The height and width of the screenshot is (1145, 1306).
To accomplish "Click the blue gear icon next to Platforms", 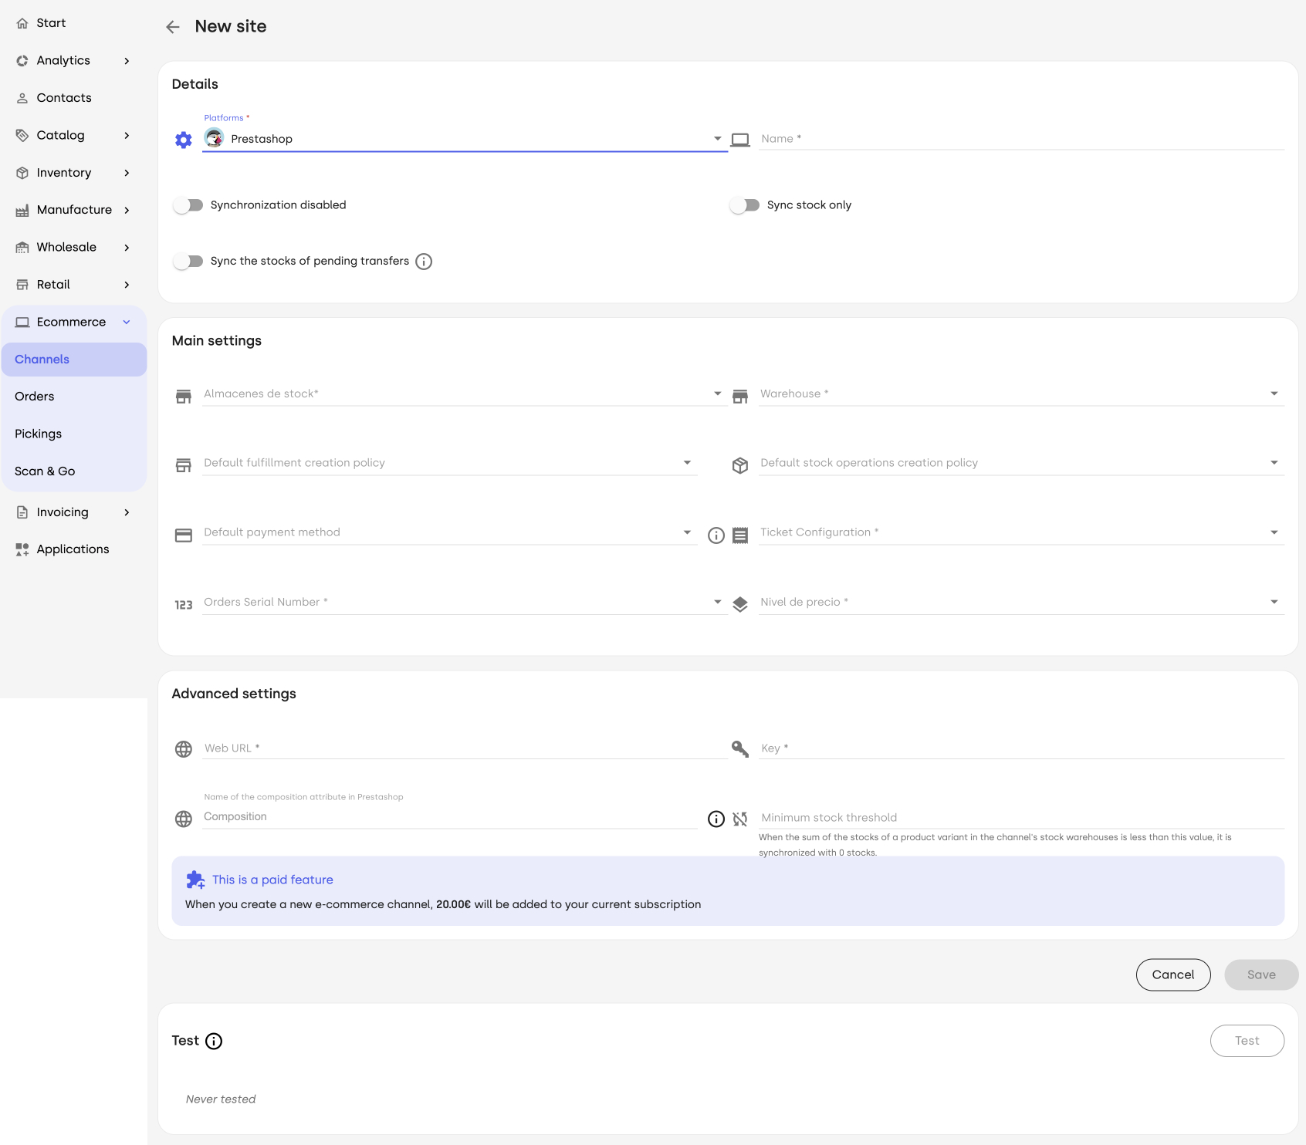I will pyautogui.click(x=184, y=140).
